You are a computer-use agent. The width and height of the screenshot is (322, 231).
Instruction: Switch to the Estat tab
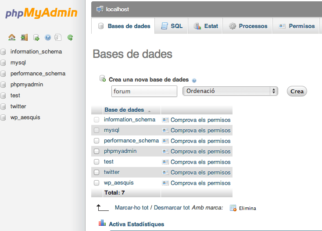click(x=205, y=26)
